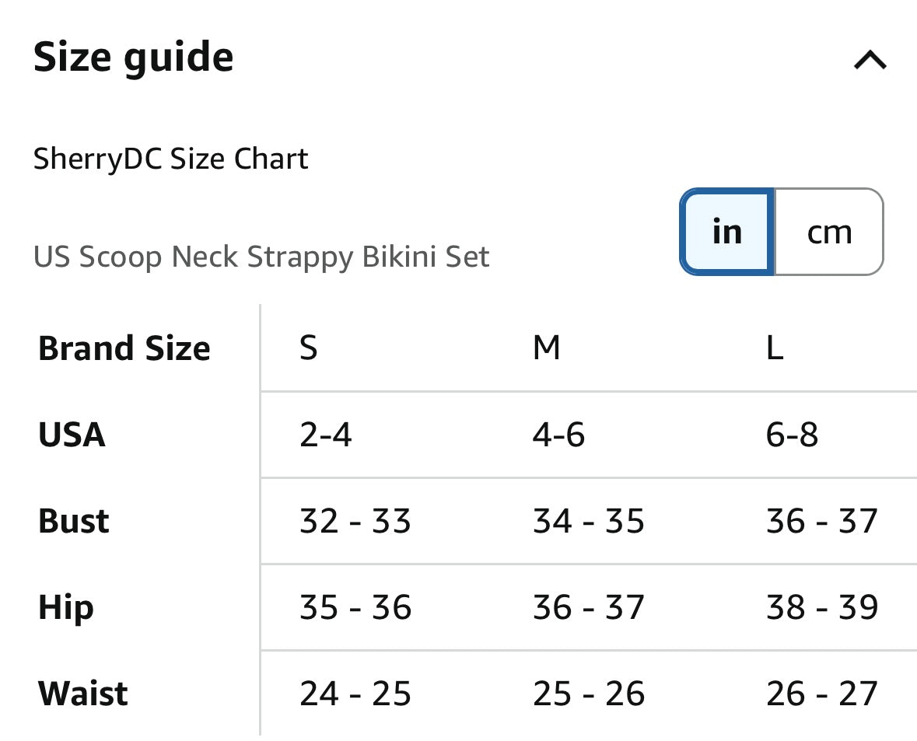The height and width of the screenshot is (741, 917).
Task: Select the Brand Size header cell
Action: [124, 348]
